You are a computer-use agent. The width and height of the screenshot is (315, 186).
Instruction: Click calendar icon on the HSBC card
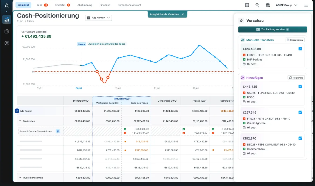pyautogui.click(x=244, y=102)
